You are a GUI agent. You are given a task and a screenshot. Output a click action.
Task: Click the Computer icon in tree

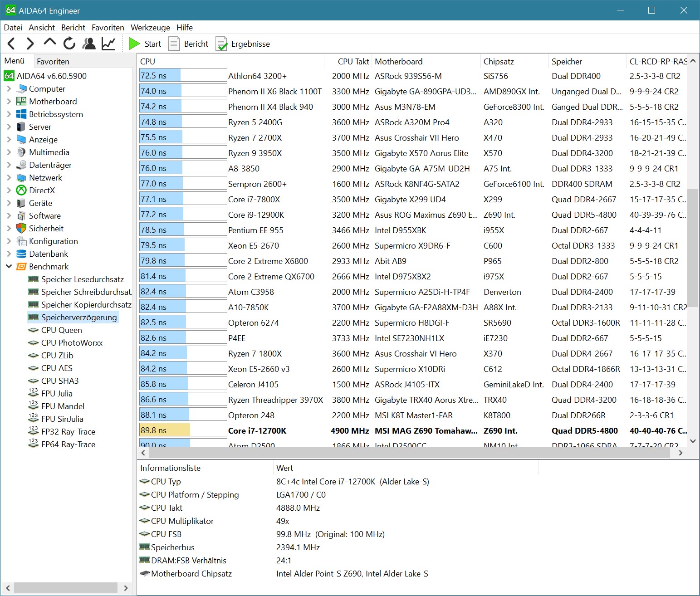[21, 89]
